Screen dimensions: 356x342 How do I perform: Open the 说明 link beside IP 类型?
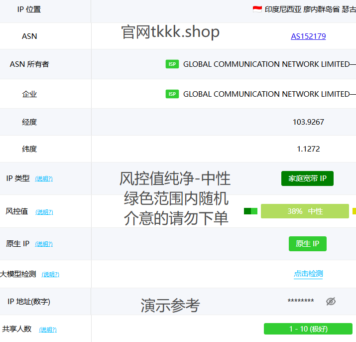[44, 178]
